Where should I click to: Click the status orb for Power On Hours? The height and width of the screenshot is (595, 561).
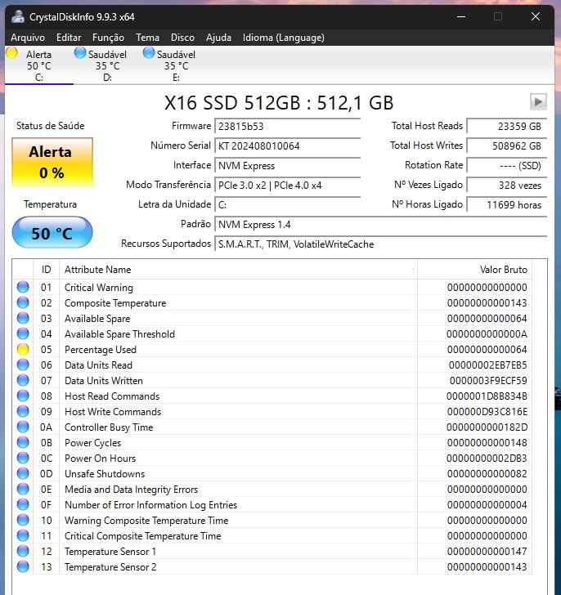coord(23,458)
